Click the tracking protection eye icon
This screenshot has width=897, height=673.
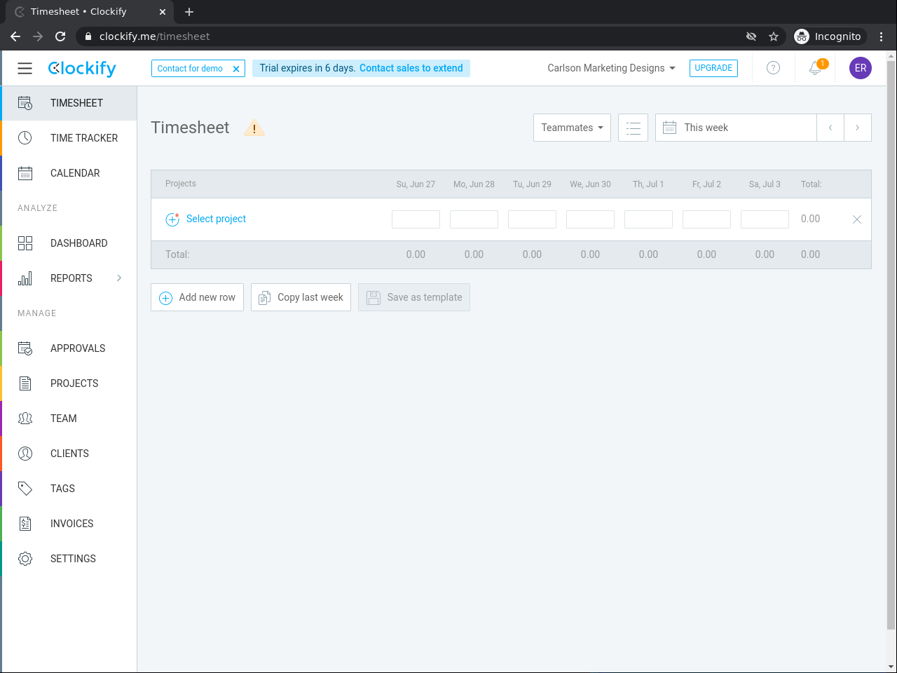(751, 36)
